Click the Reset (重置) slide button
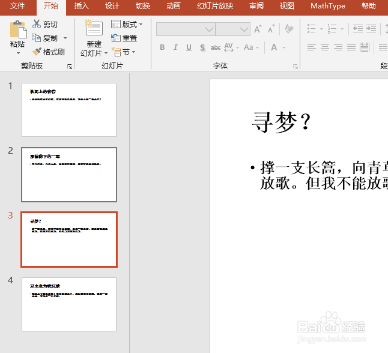 pos(124,38)
